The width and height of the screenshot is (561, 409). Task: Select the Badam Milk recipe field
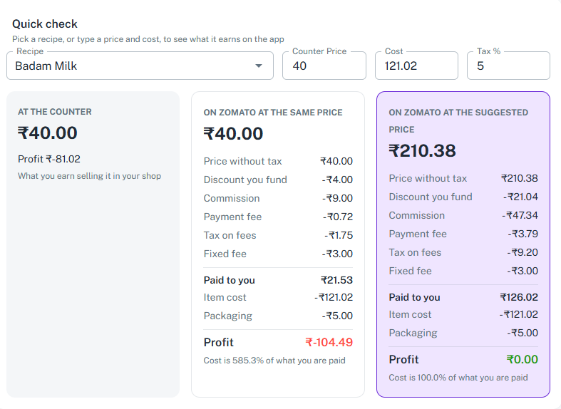click(140, 66)
